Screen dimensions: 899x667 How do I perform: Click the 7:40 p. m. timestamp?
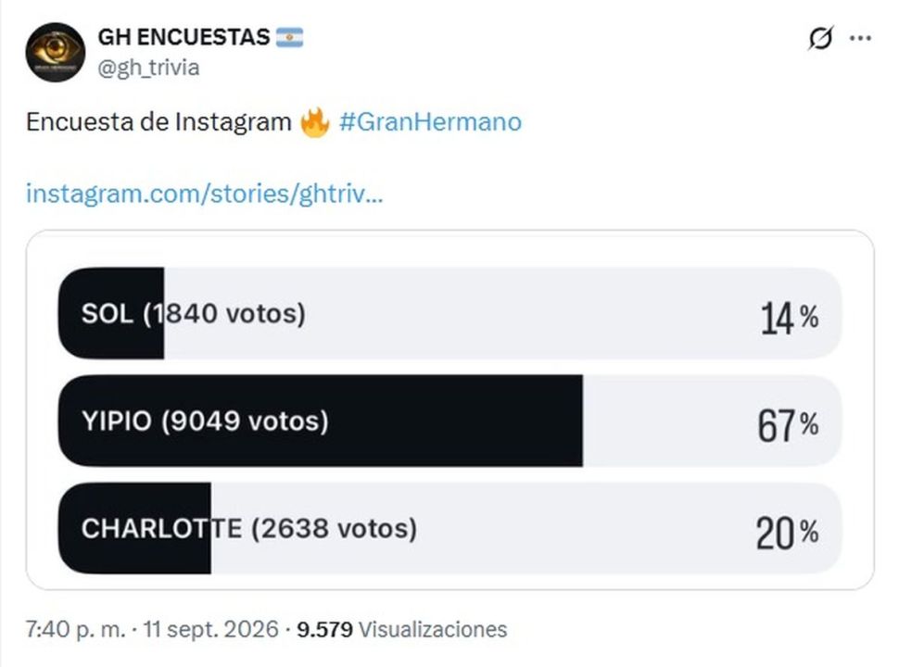(75, 629)
